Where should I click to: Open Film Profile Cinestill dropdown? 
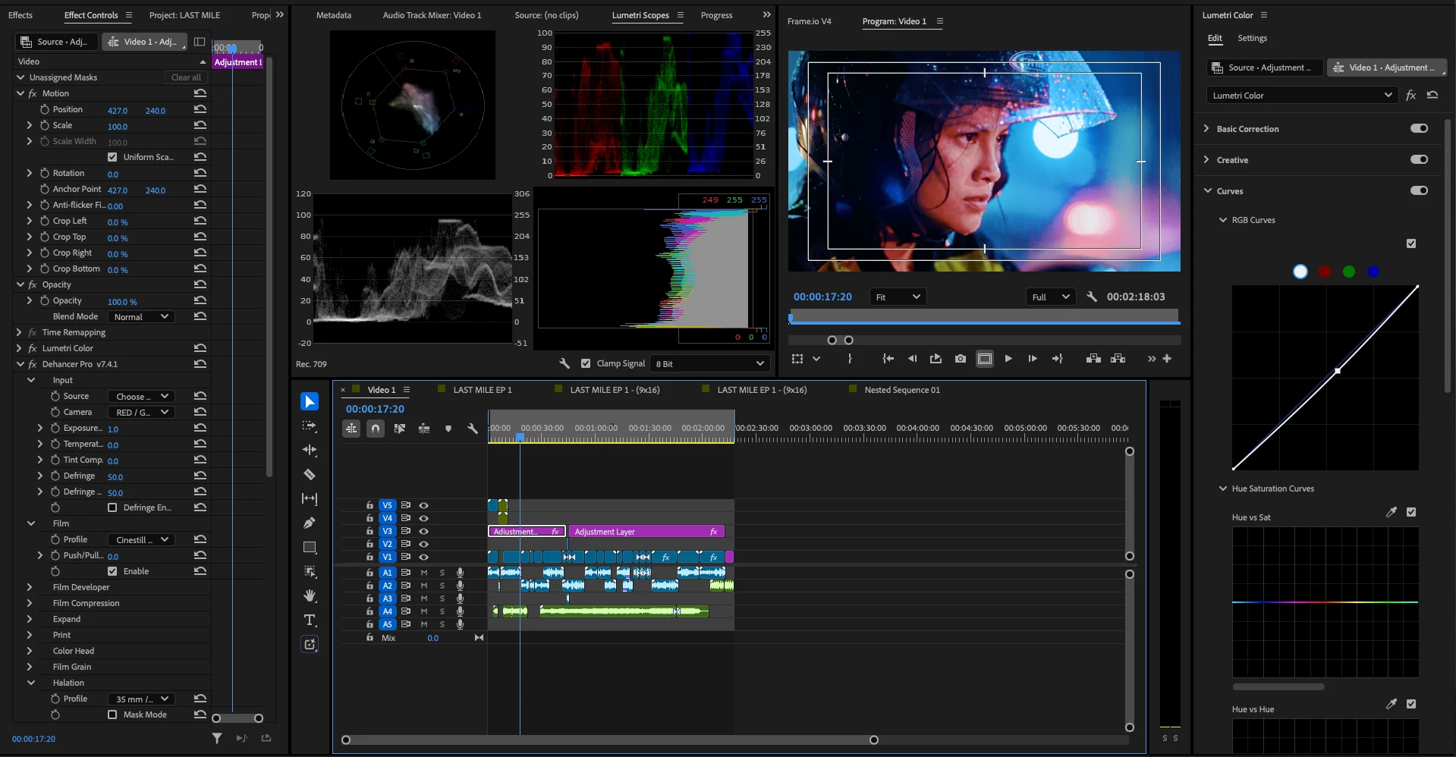tap(141, 539)
